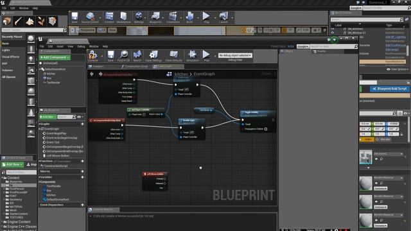The height and width of the screenshot is (231, 411).
Task: Collapse the Graphs section
Action: click(x=40, y=124)
